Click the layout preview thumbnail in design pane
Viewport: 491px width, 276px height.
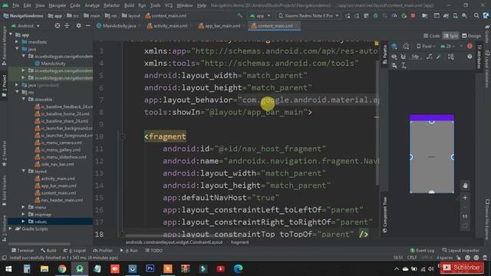click(432, 154)
